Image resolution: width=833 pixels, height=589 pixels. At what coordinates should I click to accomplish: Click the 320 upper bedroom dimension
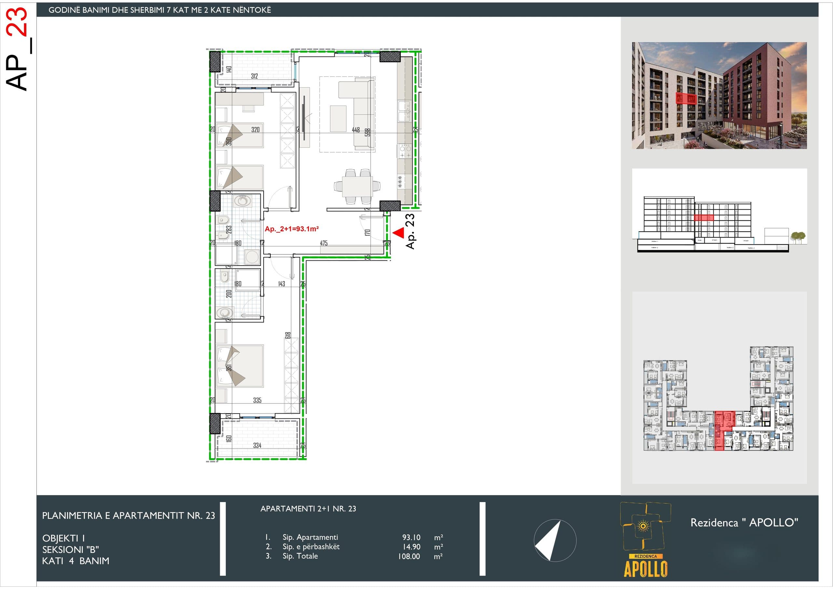255,130
